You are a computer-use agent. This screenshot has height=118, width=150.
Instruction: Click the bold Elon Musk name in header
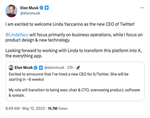29,8
